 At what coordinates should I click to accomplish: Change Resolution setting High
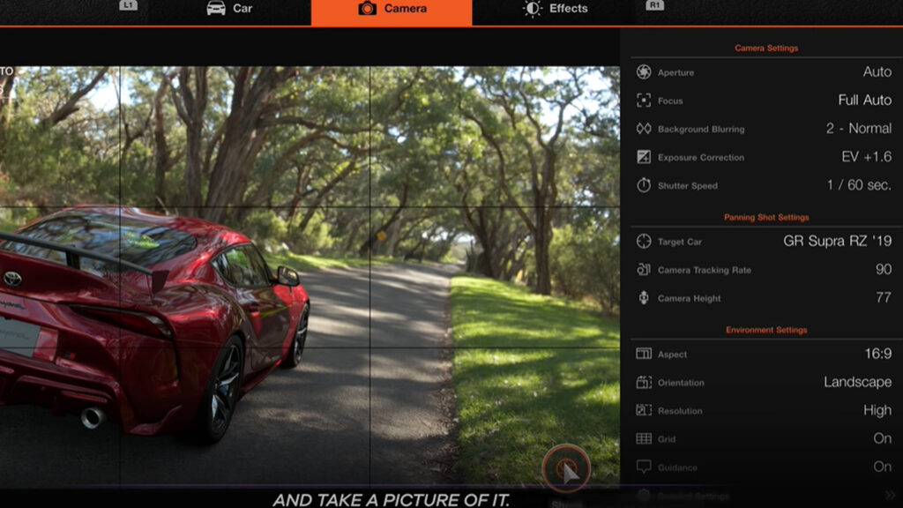(877, 410)
